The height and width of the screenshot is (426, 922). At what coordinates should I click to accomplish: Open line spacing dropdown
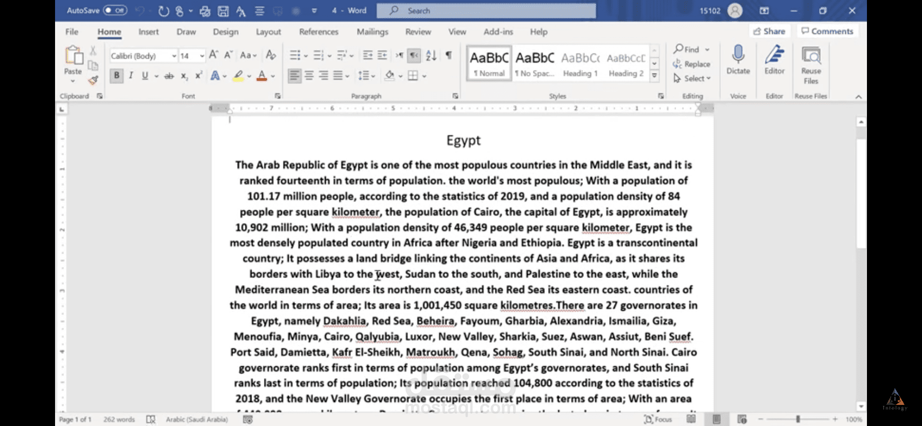[373, 76]
